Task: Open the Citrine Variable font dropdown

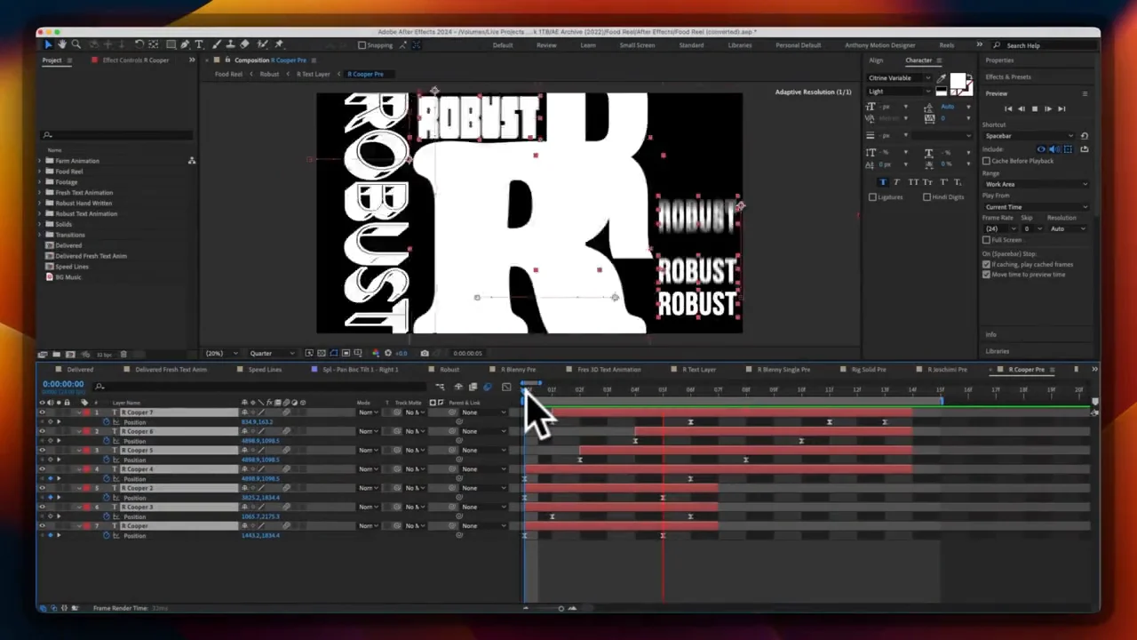Action: click(900, 78)
